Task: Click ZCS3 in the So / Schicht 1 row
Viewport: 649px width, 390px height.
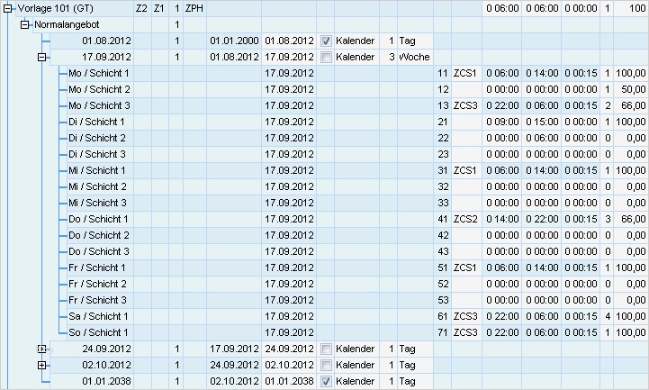Action: pos(465,332)
